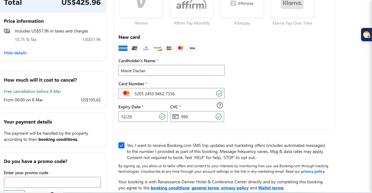Click the UnionPay card logo

[135, 48]
